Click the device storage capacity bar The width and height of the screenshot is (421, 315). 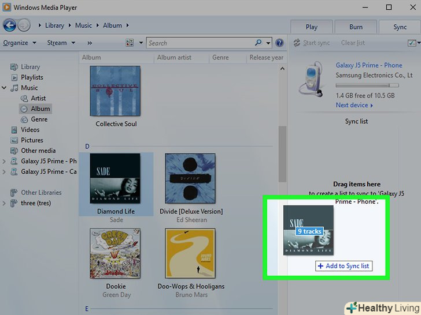367,85
